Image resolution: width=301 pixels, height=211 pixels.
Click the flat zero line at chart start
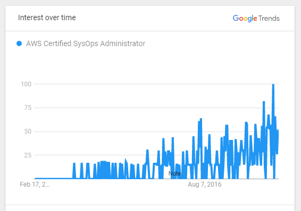[x=53, y=178]
